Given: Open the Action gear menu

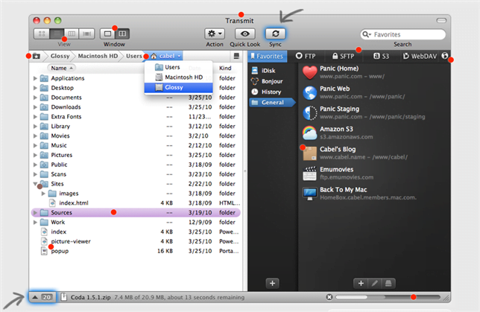Looking at the screenshot, I should pos(215,34).
